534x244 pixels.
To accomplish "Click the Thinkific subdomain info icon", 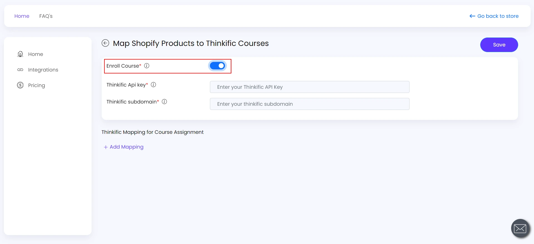I will click(x=165, y=102).
